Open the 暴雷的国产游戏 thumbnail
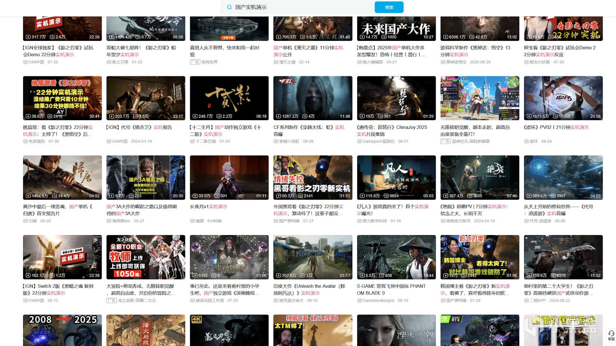This screenshot has width=616, height=346. 564,330
